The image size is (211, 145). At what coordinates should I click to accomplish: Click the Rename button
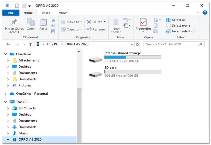[95, 29]
